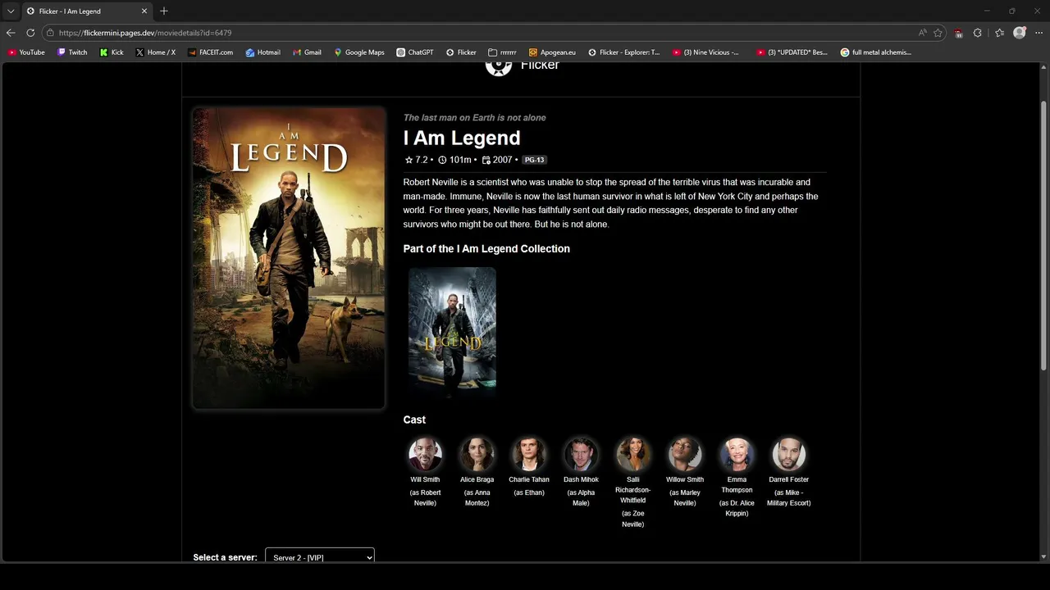Expand the server selection dropdown
The height and width of the screenshot is (590, 1050).
pos(319,556)
